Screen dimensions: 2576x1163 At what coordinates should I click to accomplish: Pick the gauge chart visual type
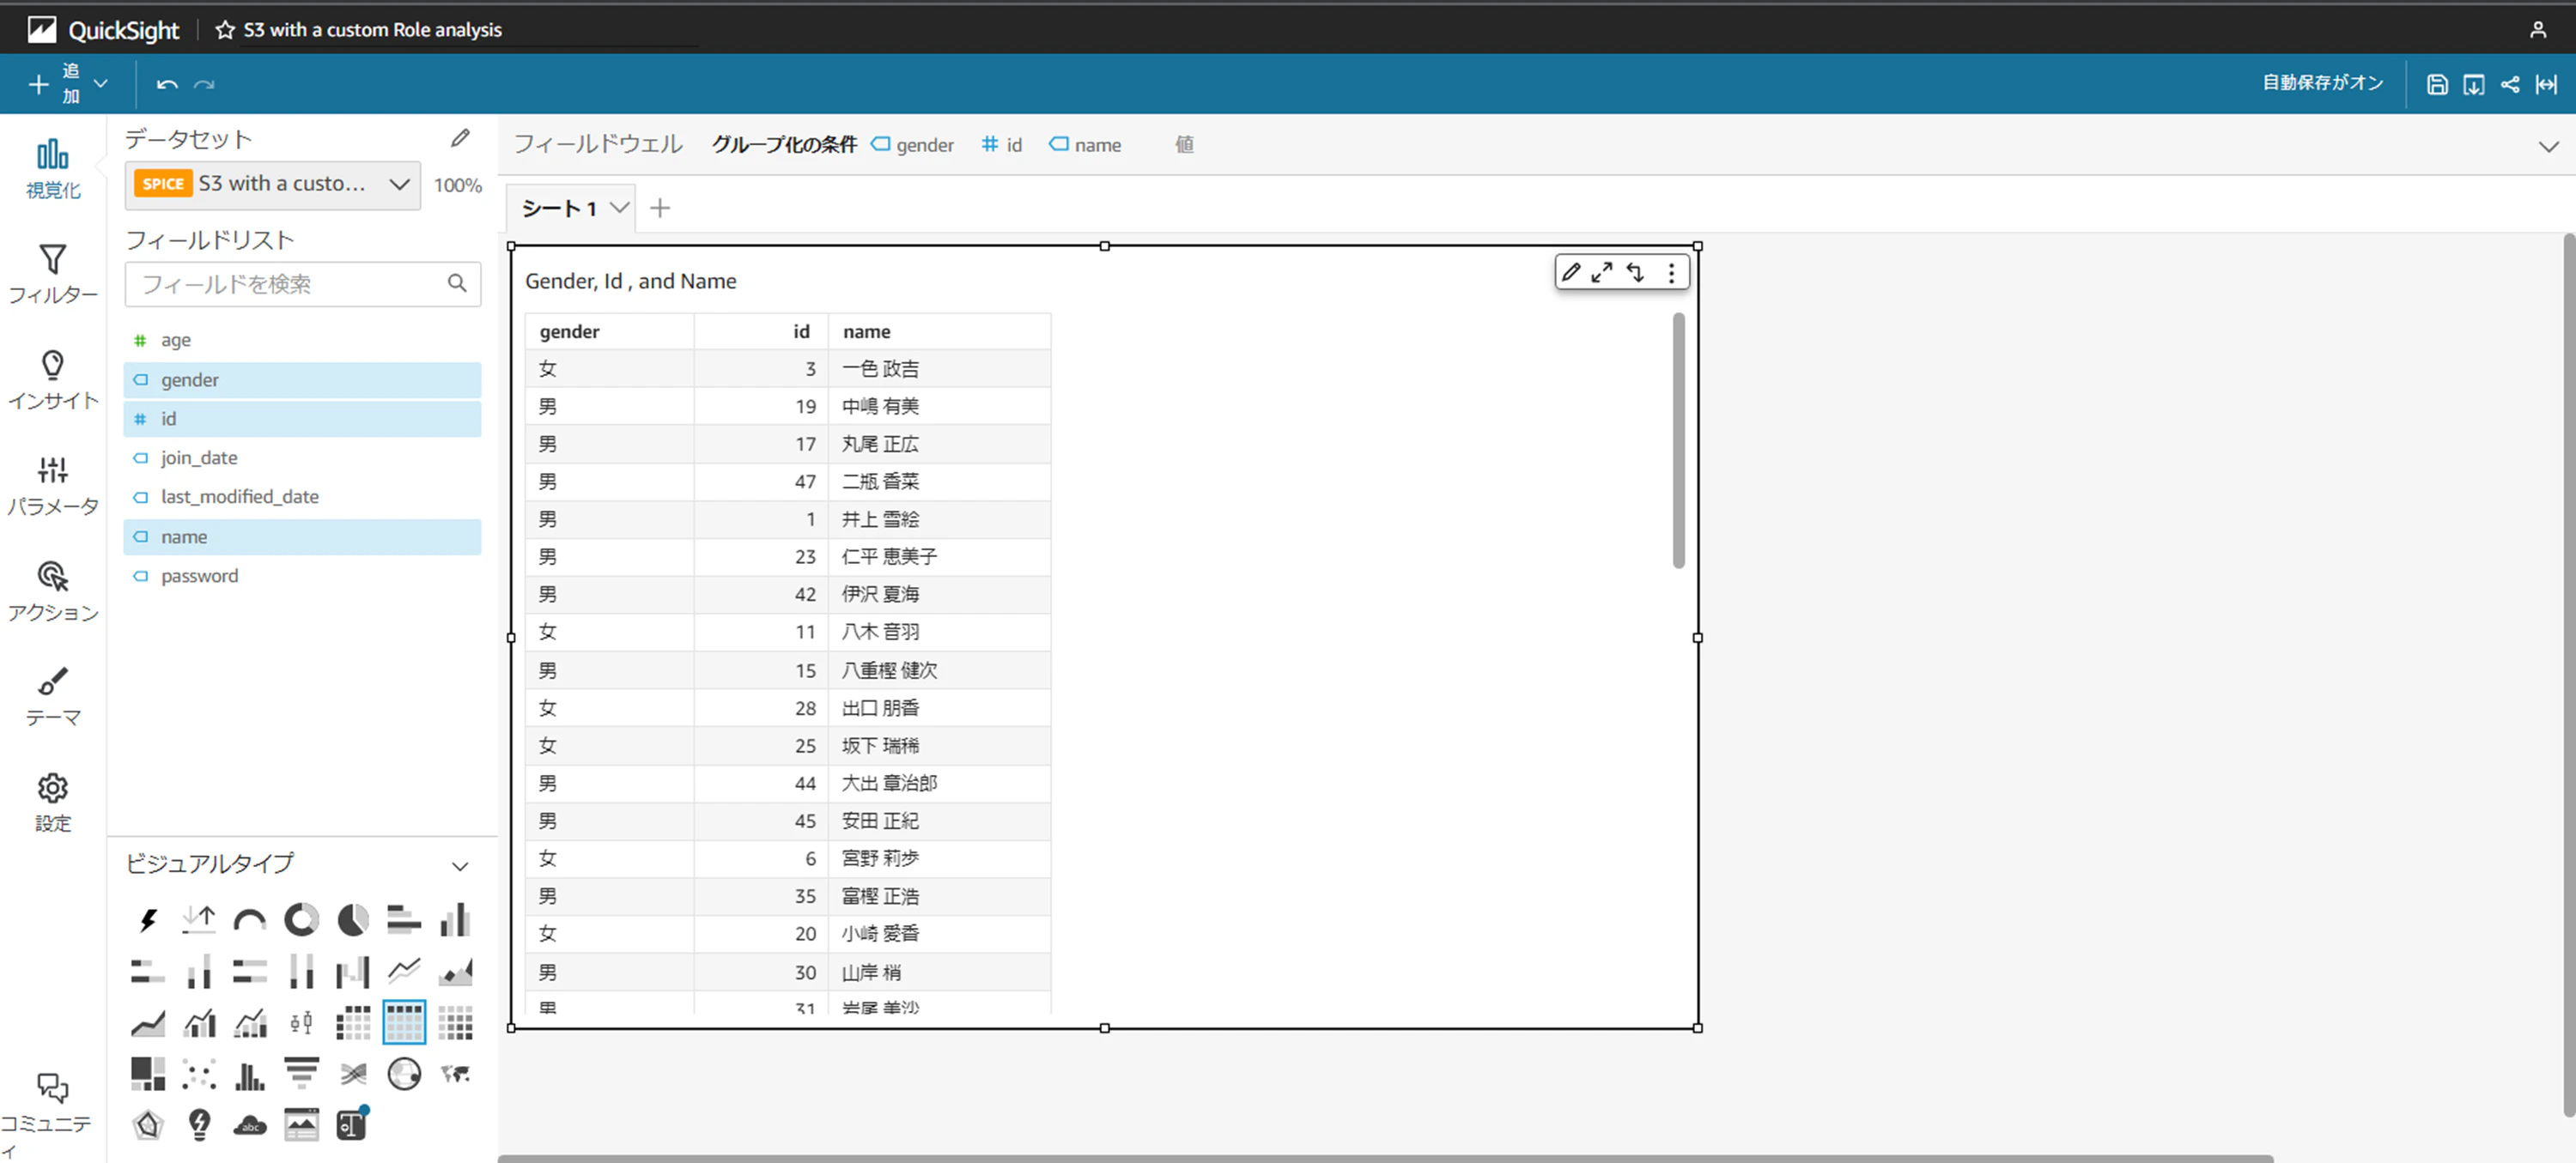pos(250,920)
